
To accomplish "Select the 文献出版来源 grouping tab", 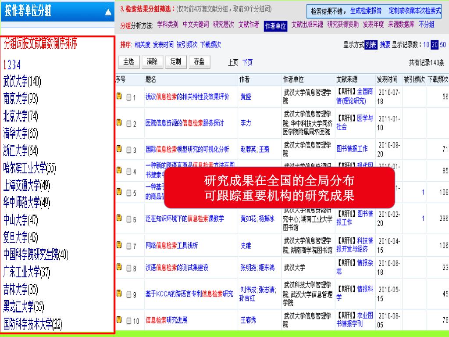I will 307,25.
